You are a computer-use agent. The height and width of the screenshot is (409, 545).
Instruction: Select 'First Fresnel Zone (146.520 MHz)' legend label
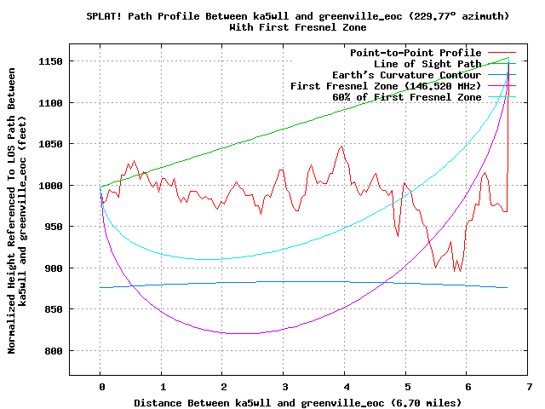pos(386,86)
